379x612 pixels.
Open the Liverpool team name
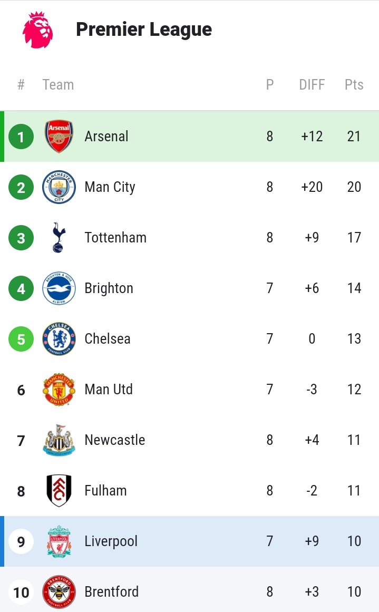click(111, 541)
